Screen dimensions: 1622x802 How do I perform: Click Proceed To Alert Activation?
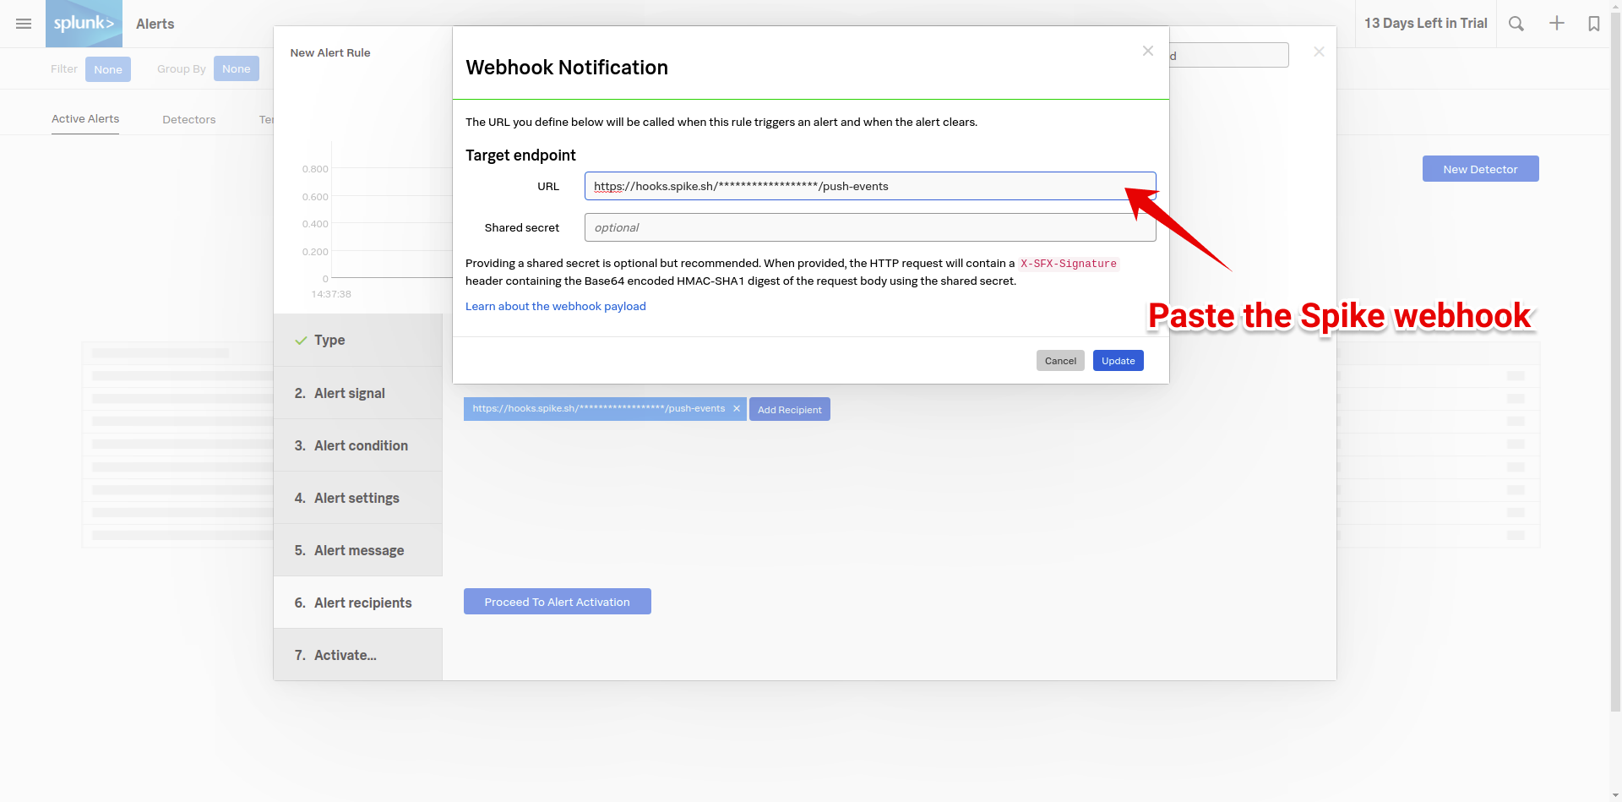click(x=557, y=602)
